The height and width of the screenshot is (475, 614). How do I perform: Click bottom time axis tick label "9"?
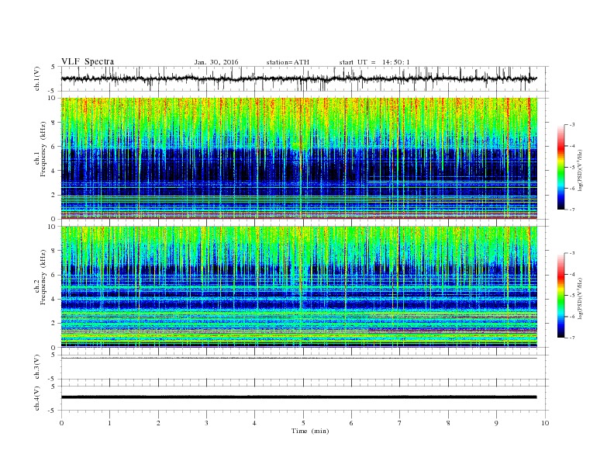pyautogui.click(x=496, y=423)
